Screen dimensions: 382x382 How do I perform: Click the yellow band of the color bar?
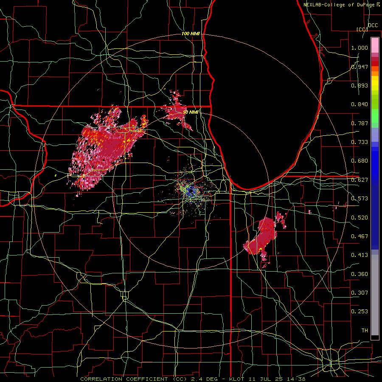pyautogui.click(x=375, y=84)
